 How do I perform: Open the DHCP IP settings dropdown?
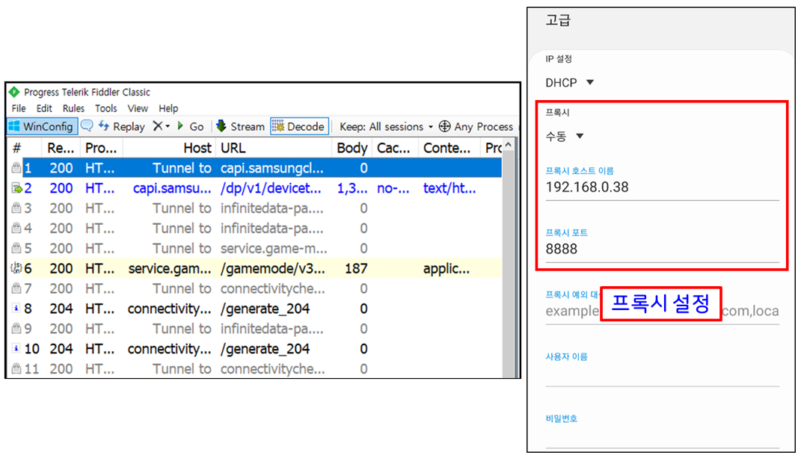pyautogui.click(x=570, y=83)
